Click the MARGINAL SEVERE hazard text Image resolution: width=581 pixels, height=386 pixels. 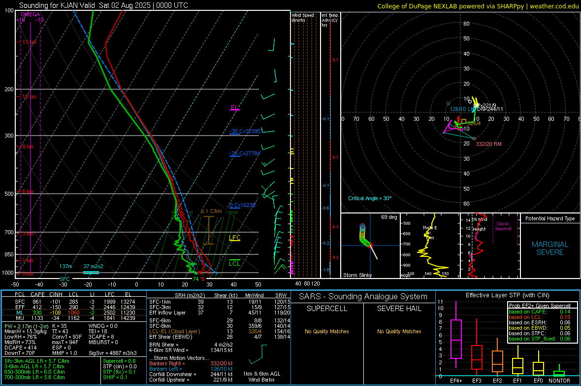coord(550,248)
